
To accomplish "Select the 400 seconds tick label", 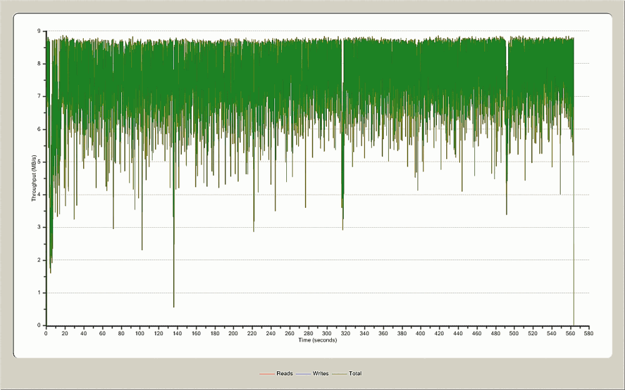I will point(421,334).
